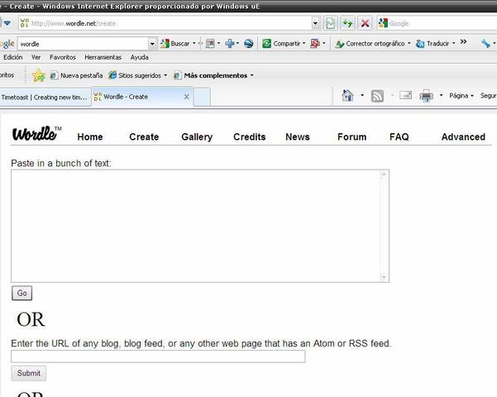Expand the Buscar dropdown arrow

point(194,43)
